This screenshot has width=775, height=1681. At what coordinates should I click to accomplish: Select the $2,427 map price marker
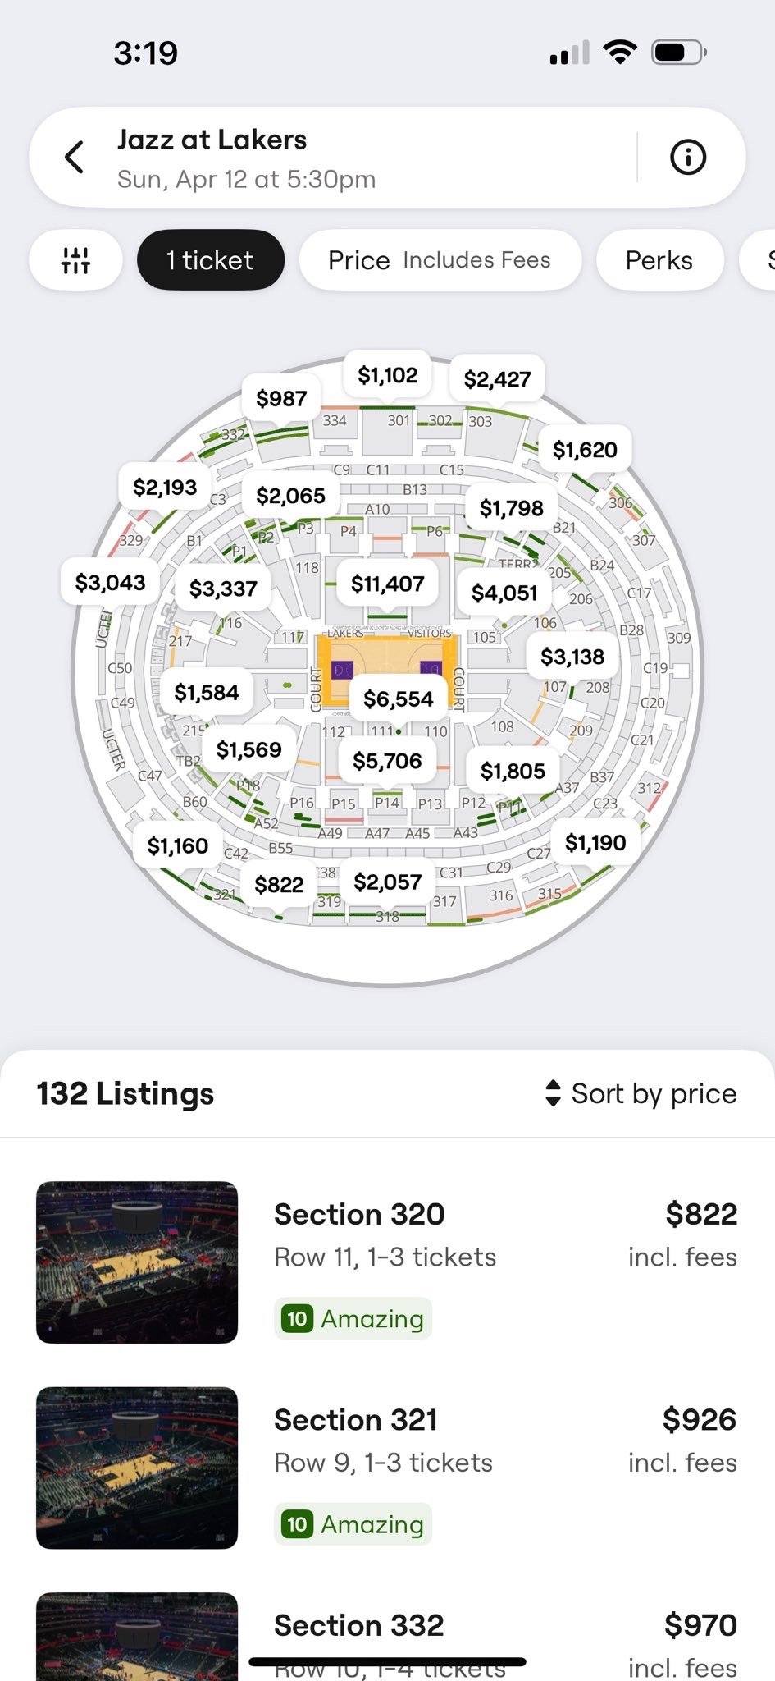497,378
